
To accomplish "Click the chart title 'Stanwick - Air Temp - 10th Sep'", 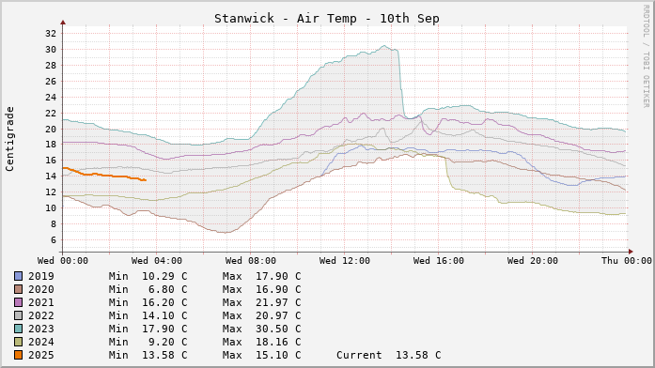I will point(327,19).
